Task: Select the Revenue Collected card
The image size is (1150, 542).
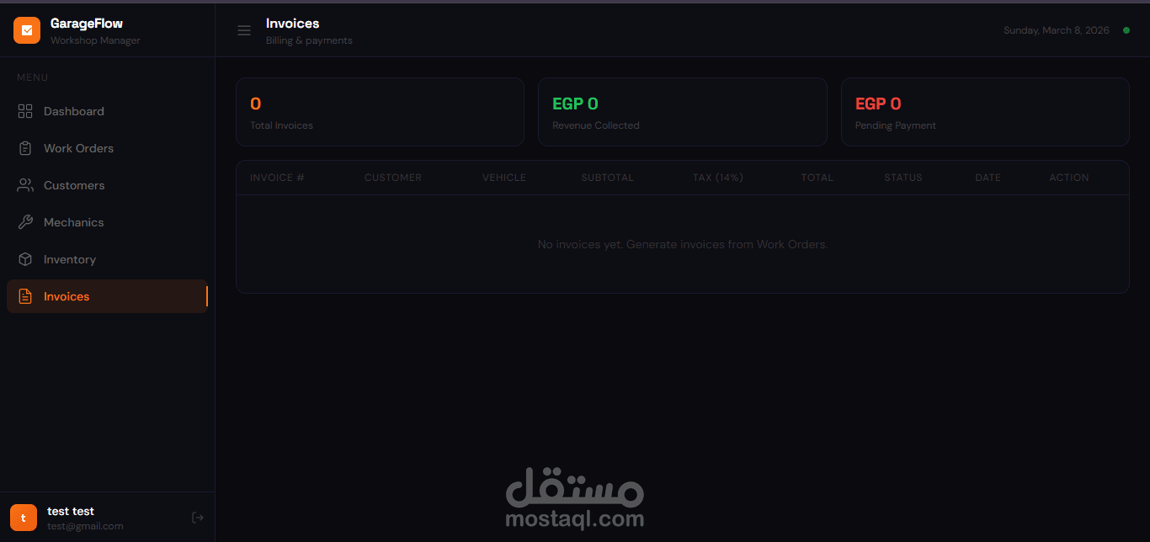Action: (683, 112)
